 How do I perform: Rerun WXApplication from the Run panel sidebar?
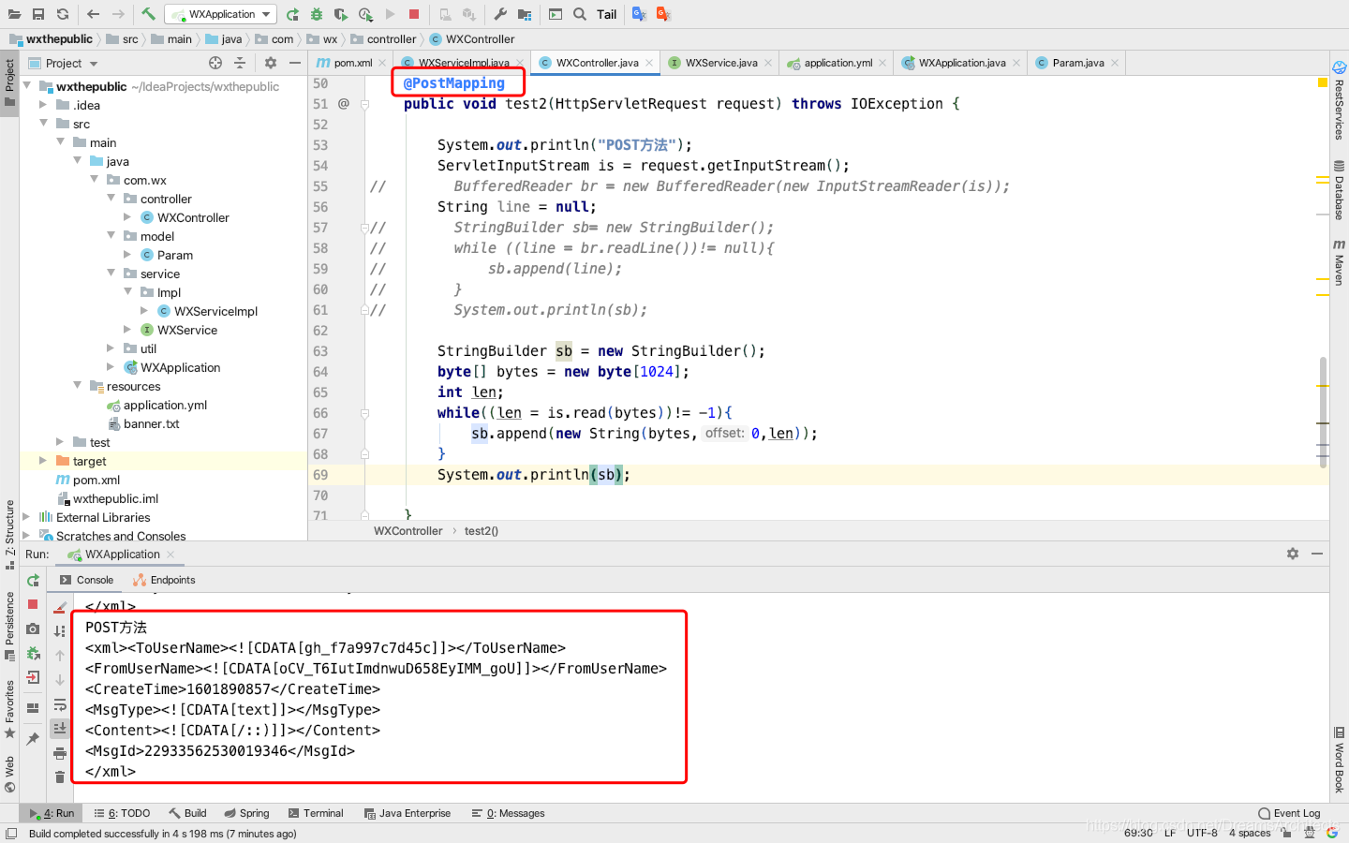pos(33,581)
